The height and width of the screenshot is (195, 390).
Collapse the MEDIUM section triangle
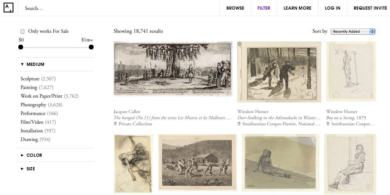[22, 64]
